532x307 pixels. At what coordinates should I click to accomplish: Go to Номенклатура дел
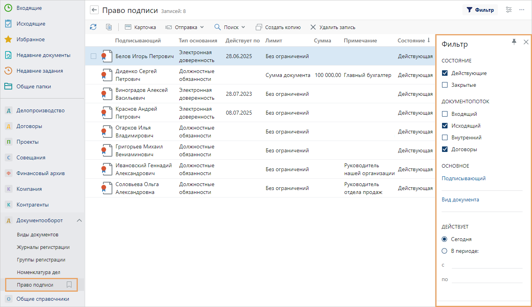39,272
